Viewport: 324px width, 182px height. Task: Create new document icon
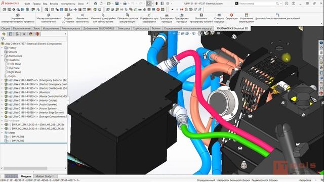point(101,4)
